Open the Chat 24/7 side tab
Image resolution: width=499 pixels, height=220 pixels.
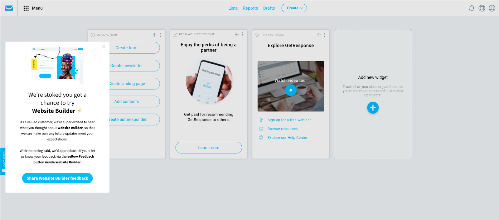[x=3, y=162]
